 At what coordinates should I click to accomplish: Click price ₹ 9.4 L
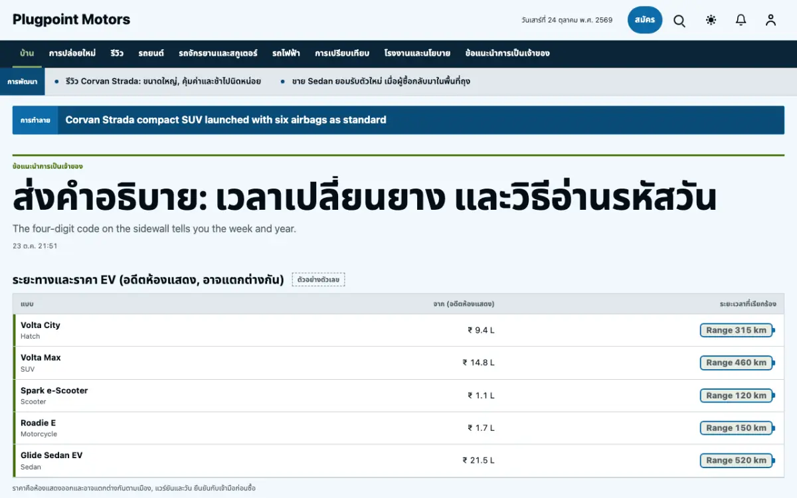coord(481,330)
